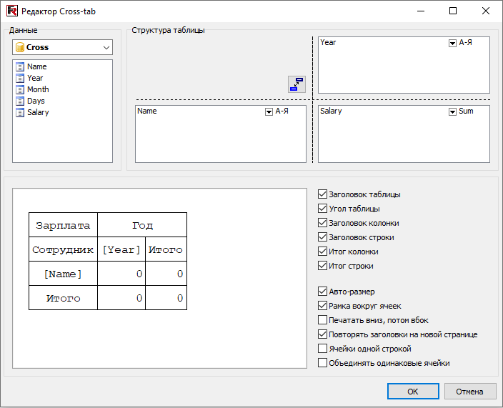Click the Отмена button
503x408 pixels.
tap(469, 392)
